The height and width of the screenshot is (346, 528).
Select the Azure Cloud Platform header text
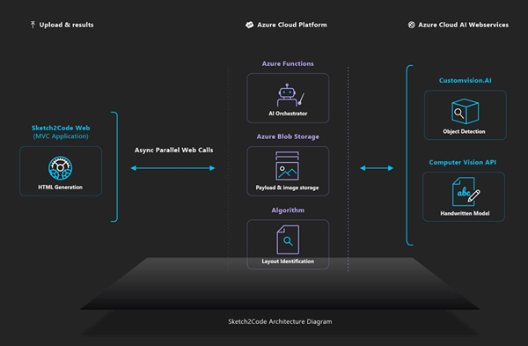tap(292, 25)
